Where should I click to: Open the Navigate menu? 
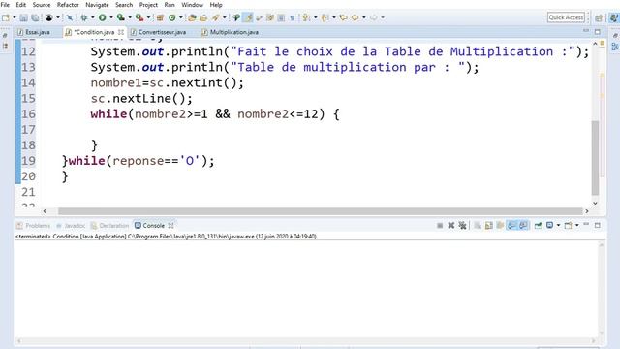tap(97, 5)
